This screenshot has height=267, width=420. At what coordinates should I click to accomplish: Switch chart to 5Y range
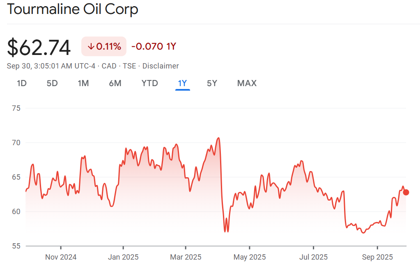click(212, 83)
